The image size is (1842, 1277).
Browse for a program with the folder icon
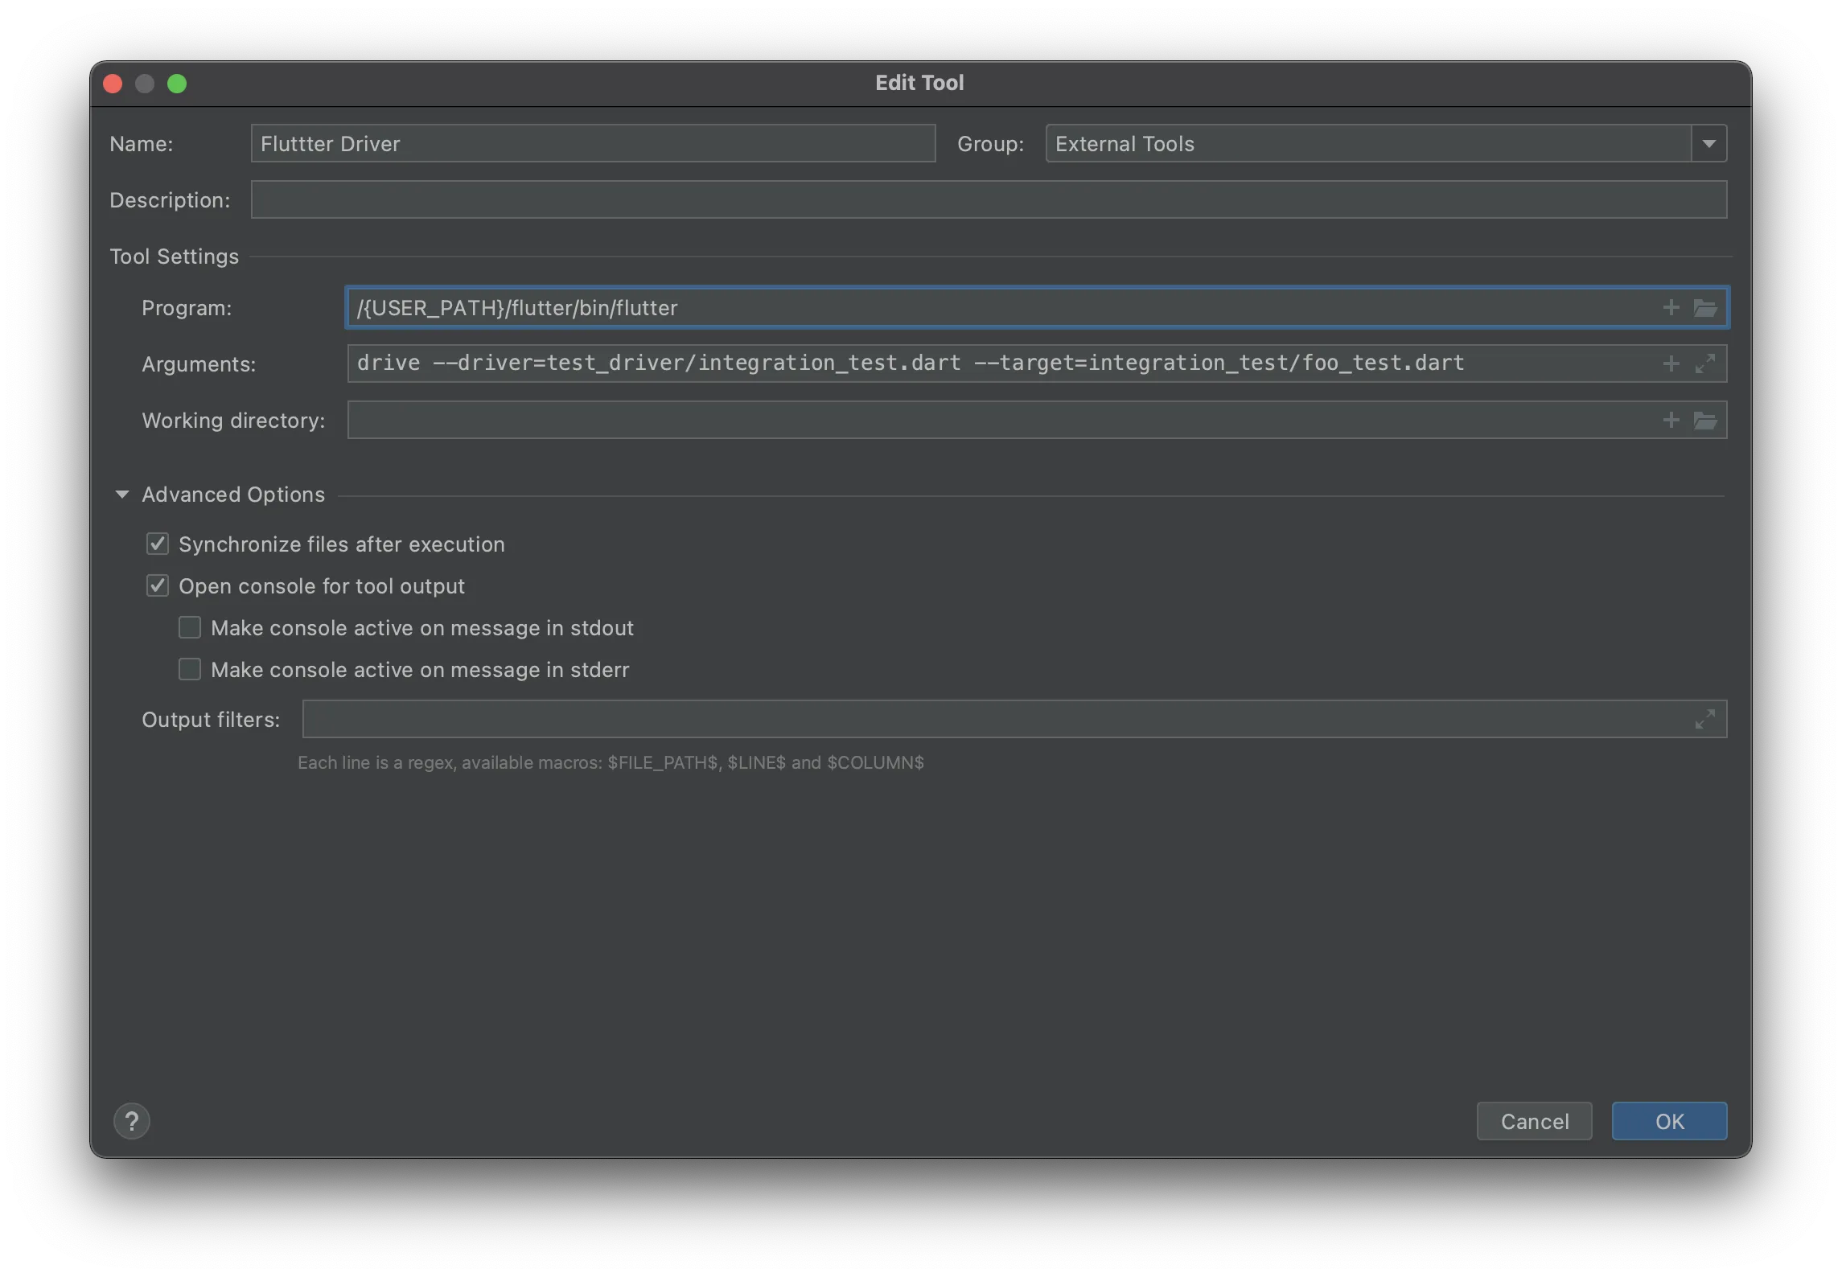[x=1705, y=308]
